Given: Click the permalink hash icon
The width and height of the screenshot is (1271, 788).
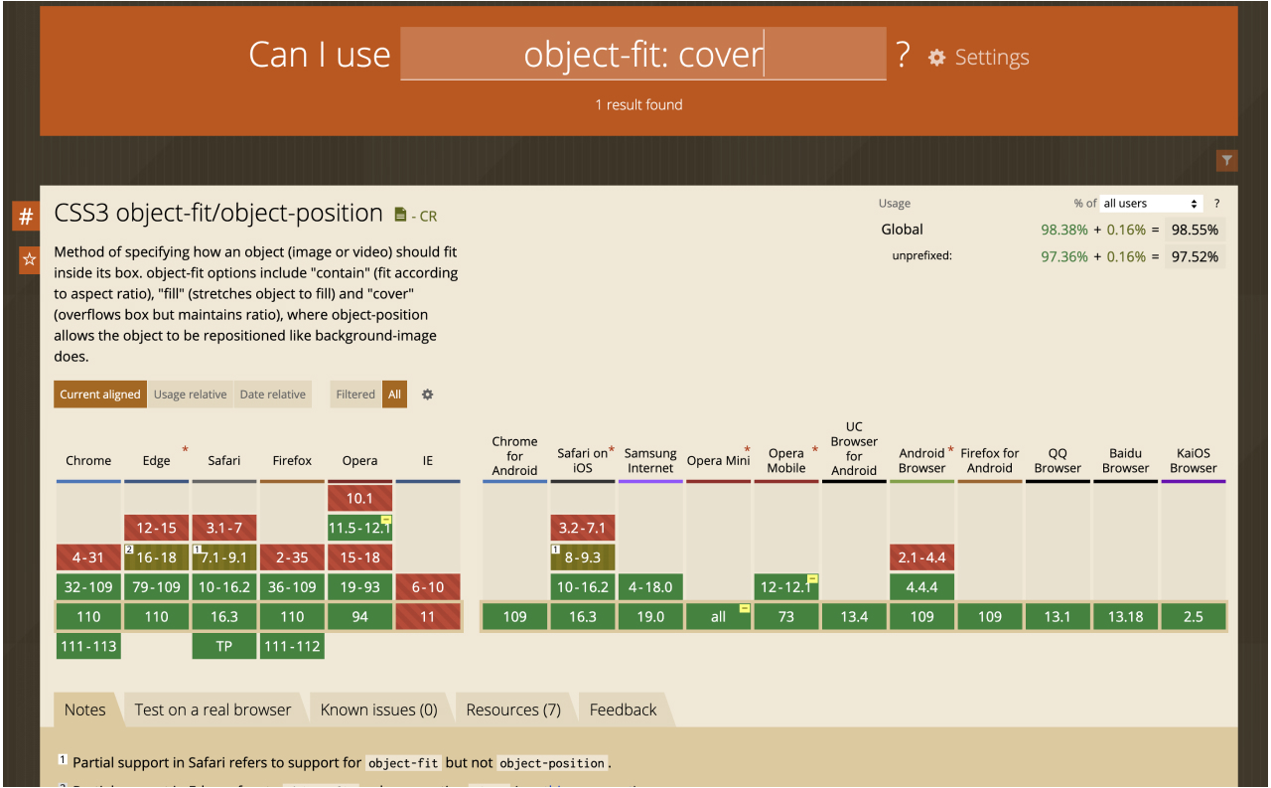Looking at the screenshot, I should click(x=25, y=216).
